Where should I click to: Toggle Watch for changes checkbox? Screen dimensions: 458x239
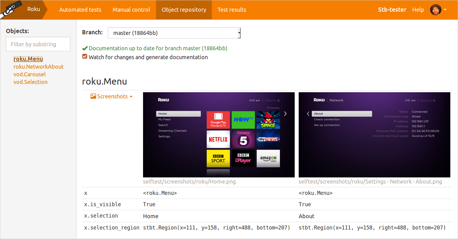click(x=85, y=57)
